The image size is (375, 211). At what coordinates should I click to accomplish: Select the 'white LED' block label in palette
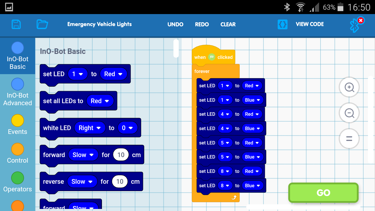(57, 128)
